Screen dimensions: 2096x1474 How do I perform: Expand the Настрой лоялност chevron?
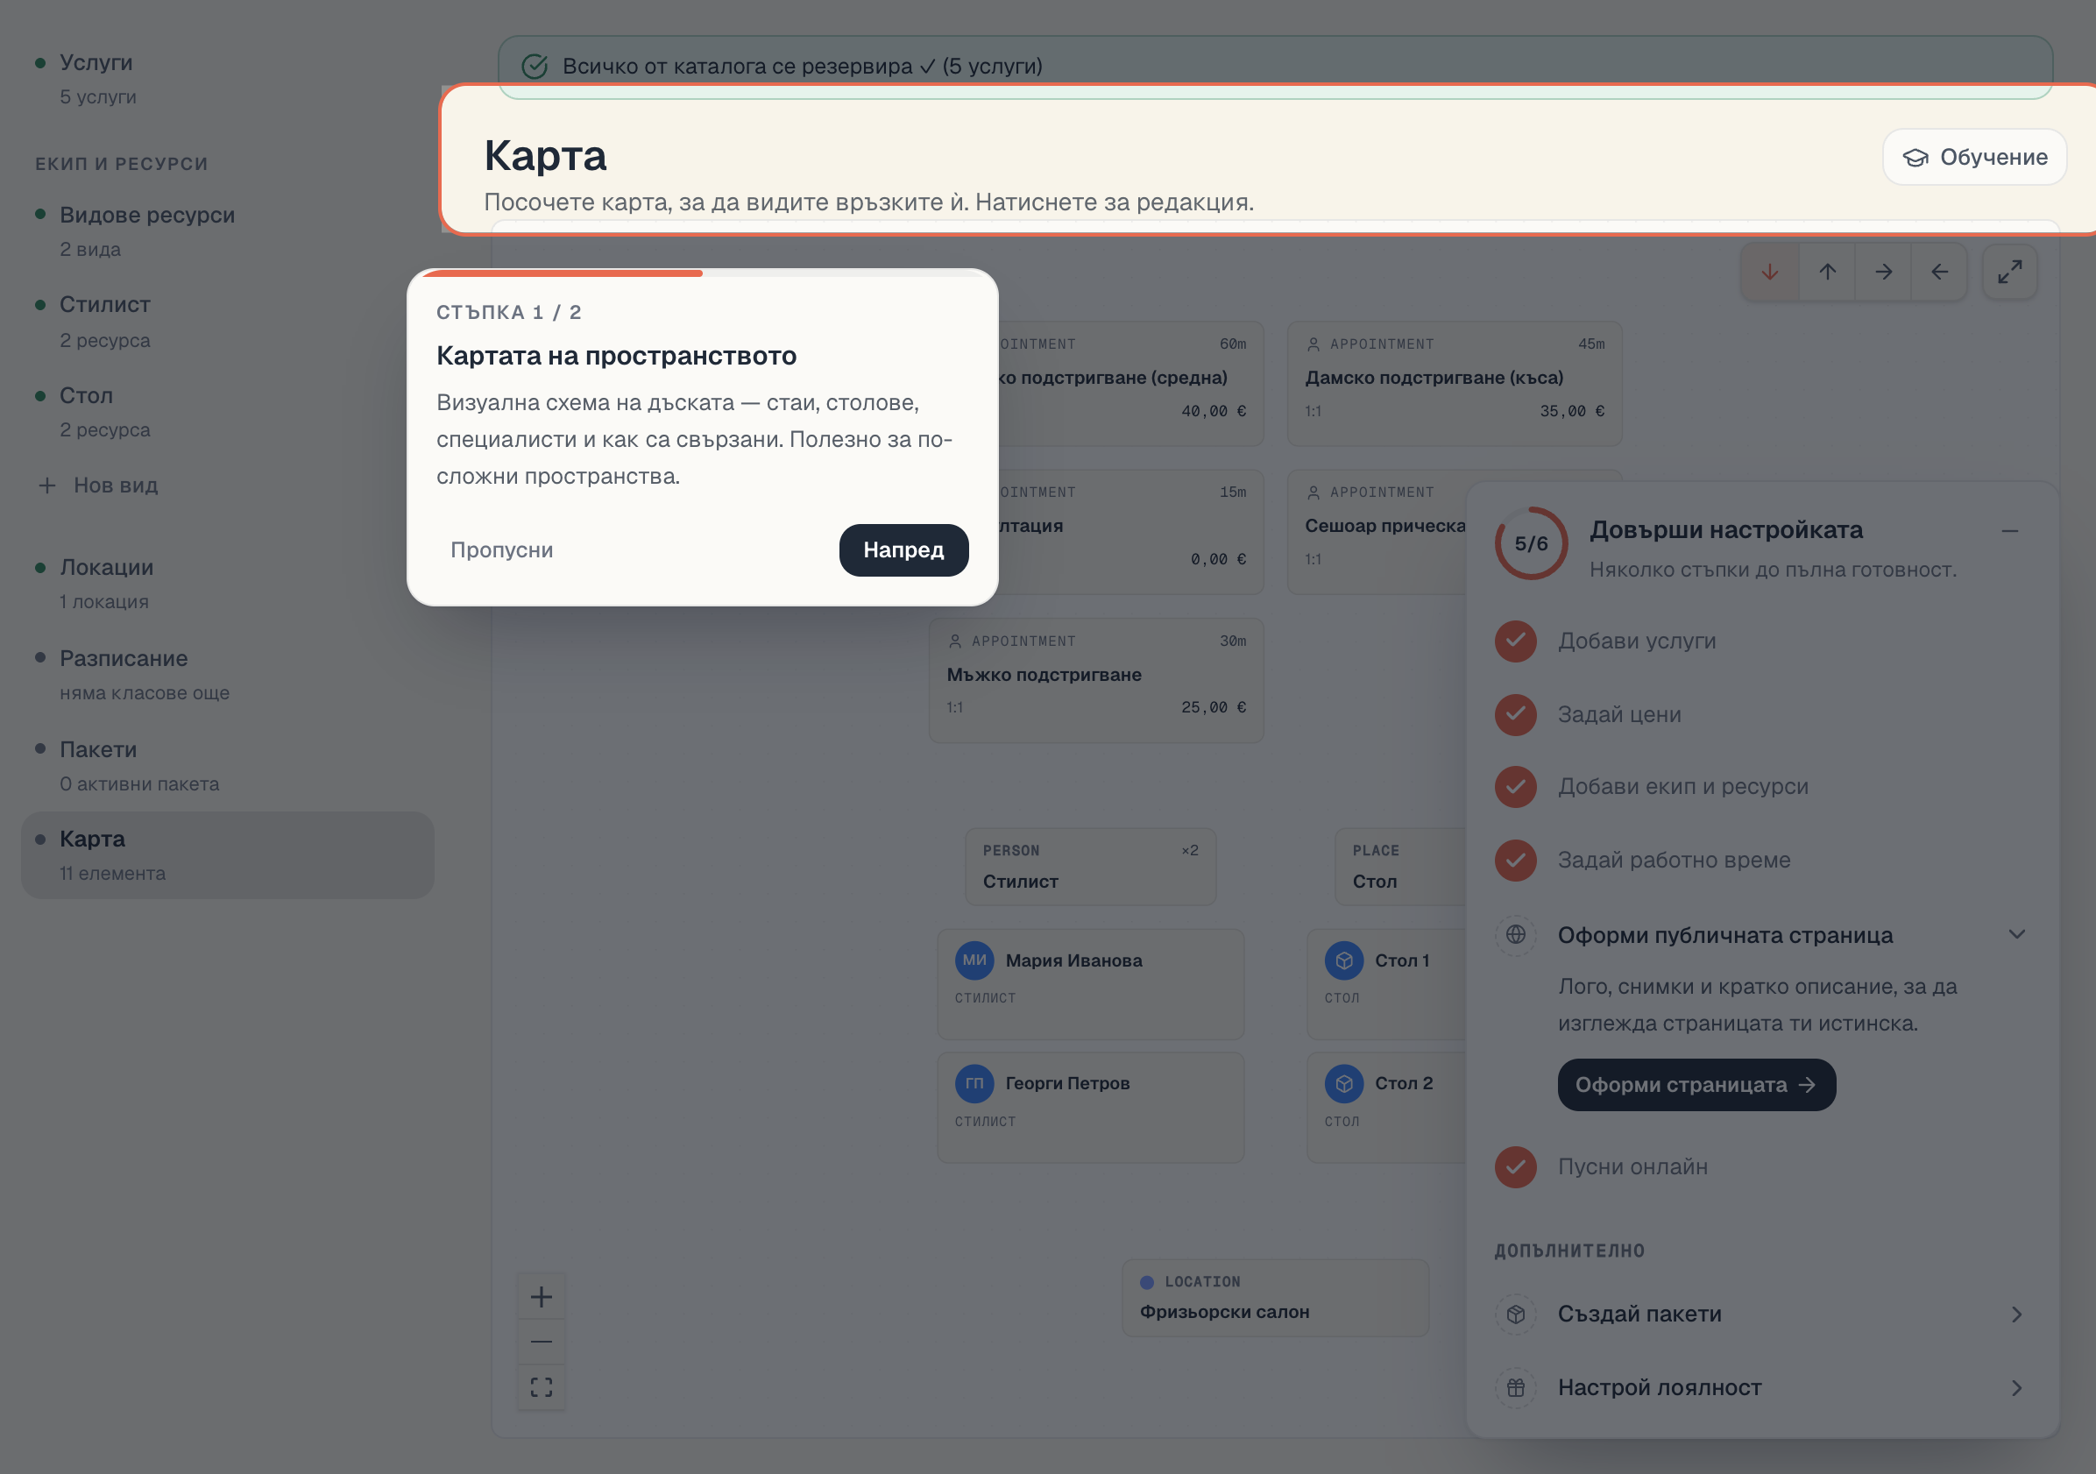pyautogui.click(x=2016, y=1388)
